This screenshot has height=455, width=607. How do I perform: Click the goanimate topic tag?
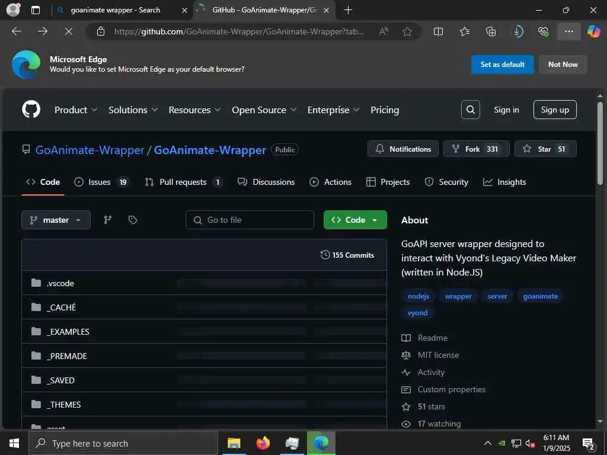click(541, 296)
